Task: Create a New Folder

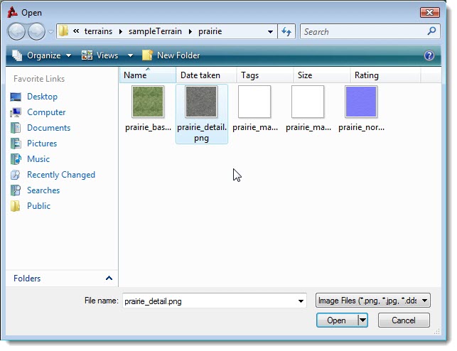Action: (x=171, y=55)
